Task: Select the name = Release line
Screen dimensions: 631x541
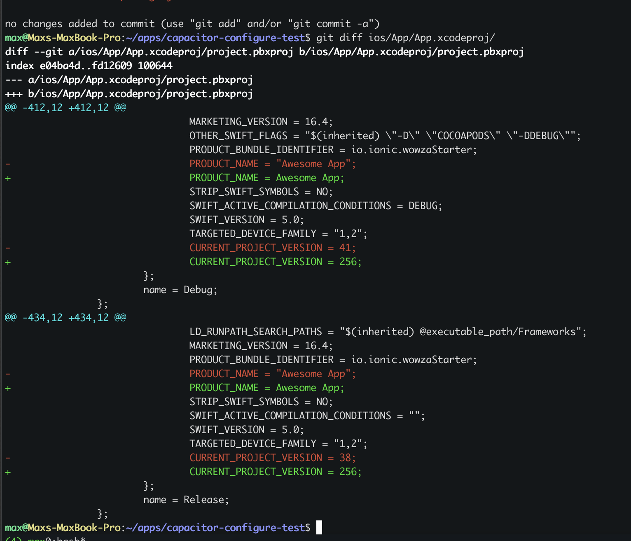Action: (x=186, y=499)
